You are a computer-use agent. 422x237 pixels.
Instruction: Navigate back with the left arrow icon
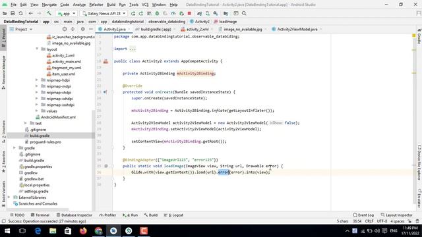[31, 13]
